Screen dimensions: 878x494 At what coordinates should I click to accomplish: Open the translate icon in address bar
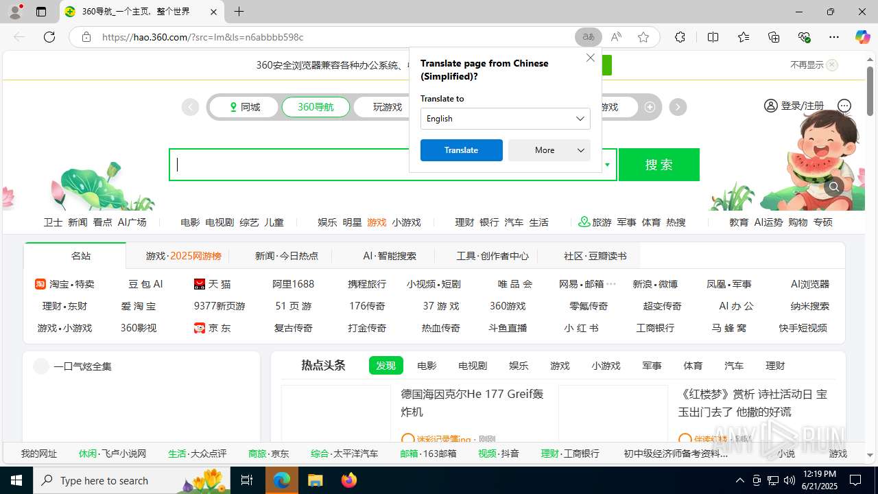pos(589,37)
